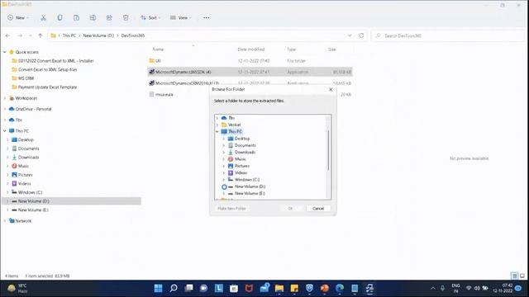Viewport: 529px width, 297px height.
Task: Collapse This PC in navigation pane
Action: [x=5, y=131]
